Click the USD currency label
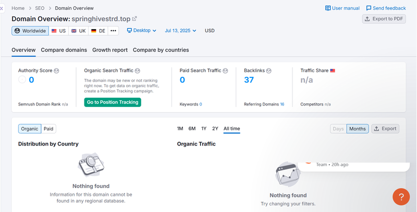 (210, 31)
